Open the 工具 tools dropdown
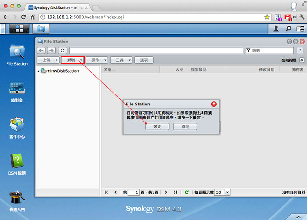The height and width of the screenshot is (220, 307). [x=121, y=60]
